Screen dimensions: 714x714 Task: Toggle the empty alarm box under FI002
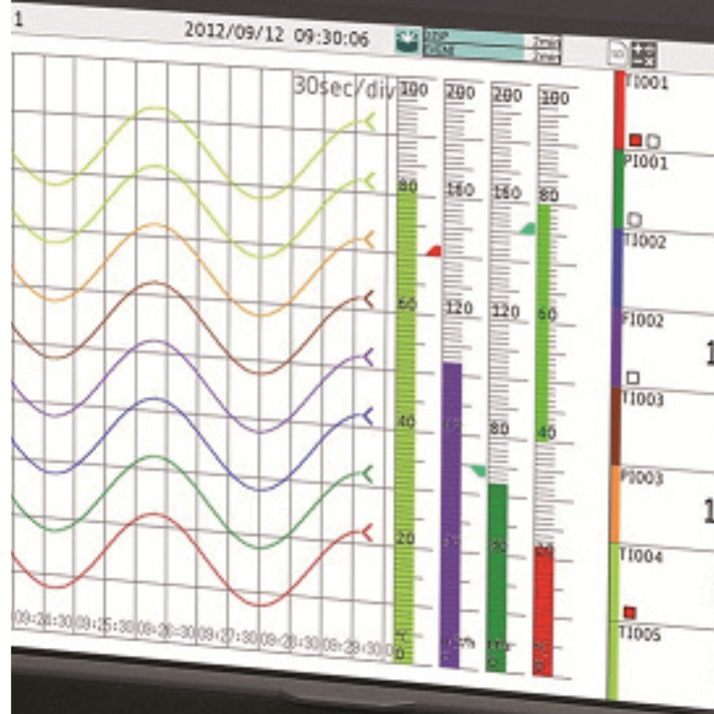point(633,377)
